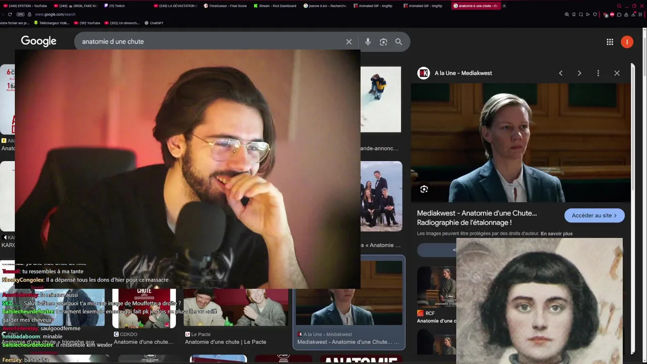The width and height of the screenshot is (647, 364).
Task: Click the play icon in browser toolbar
Action: click(x=588, y=15)
